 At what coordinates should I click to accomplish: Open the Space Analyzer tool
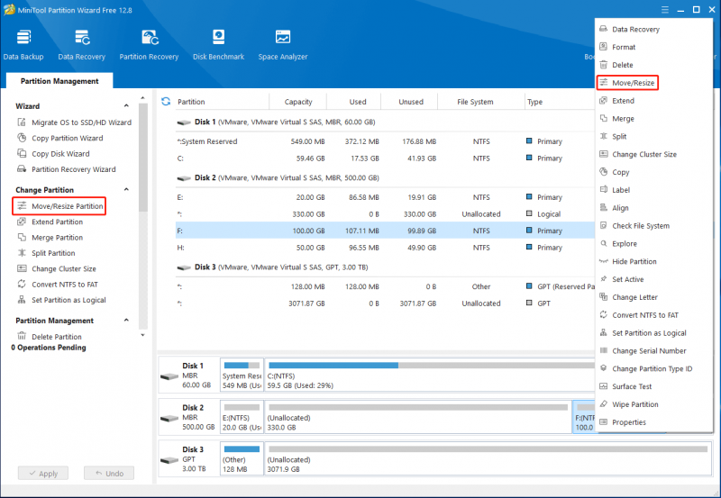pyautogui.click(x=283, y=37)
